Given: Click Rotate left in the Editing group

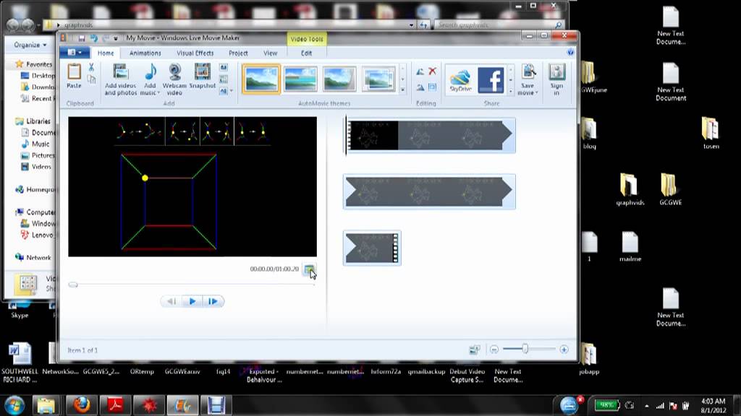Looking at the screenshot, I should [420, 71].
